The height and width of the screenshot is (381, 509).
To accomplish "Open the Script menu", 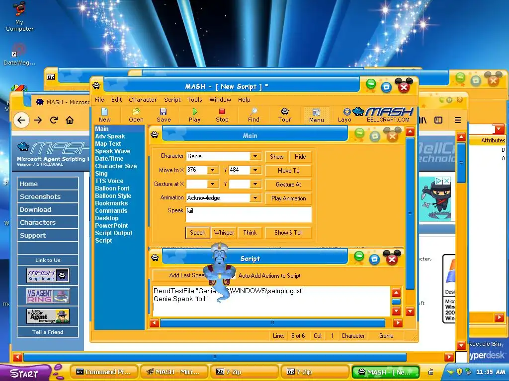I will click(x=172, y=100).
